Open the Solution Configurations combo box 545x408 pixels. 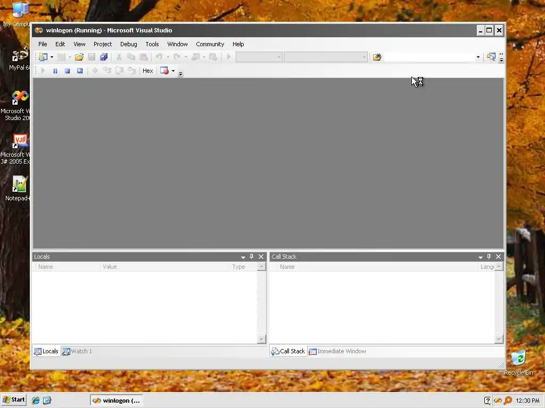pos(259,57)
